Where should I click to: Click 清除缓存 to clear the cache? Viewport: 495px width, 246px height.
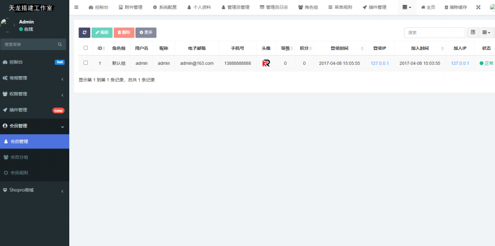click(x=457, y=7)
